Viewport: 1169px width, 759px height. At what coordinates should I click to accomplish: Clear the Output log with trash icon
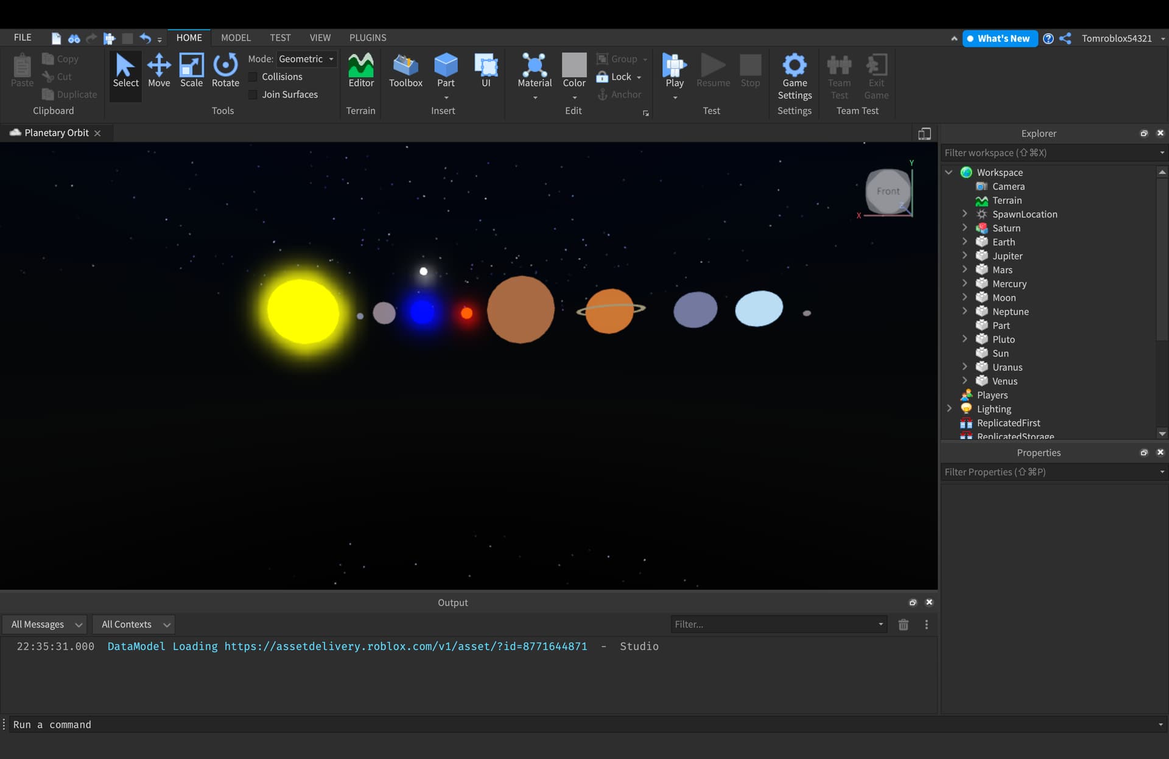coord(903,624)
